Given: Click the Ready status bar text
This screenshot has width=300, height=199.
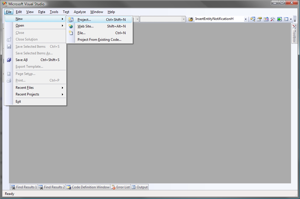Looking at the screenshot, I should coord(10,194).
